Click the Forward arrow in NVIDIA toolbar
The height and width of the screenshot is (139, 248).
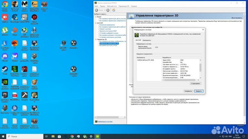click(x=108, y=10)
